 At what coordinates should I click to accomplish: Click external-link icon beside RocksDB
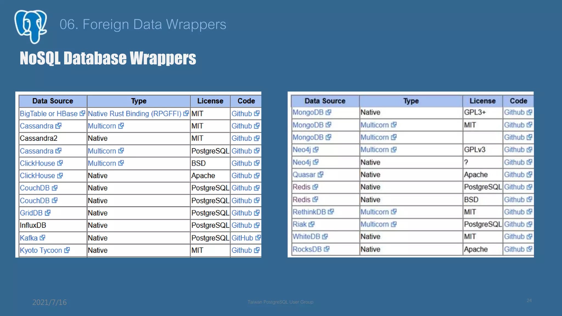pos(327,249)
